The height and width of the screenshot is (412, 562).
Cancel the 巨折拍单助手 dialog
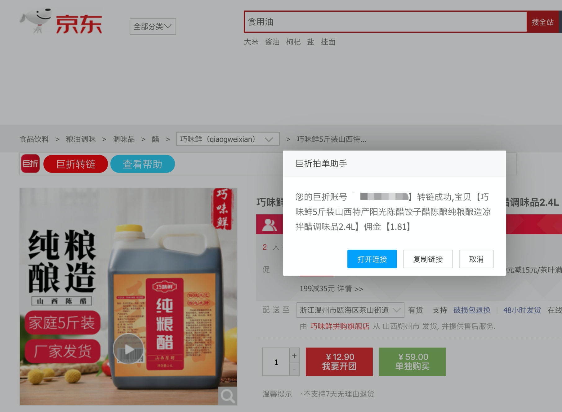pos(476,259)
